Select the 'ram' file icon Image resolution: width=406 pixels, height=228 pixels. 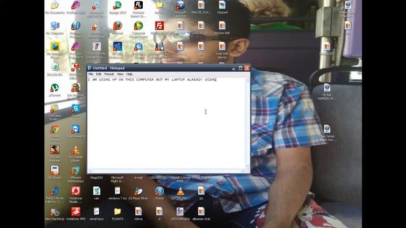pyautogui.click(x=96, y=193)
